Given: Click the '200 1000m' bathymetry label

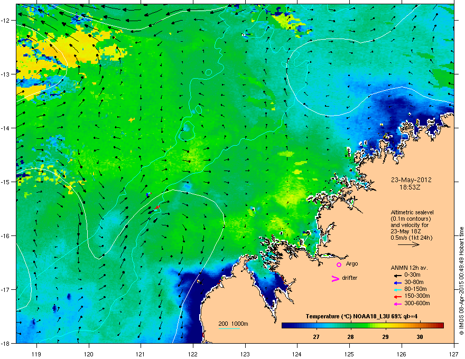Looking at the screenshot, I should coord(233,324).
